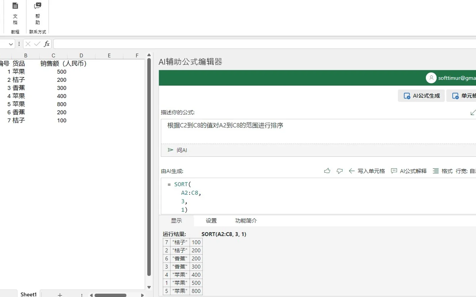Click the fx insert function icon
Screen dimensions: 476x297
coord(47,44)
